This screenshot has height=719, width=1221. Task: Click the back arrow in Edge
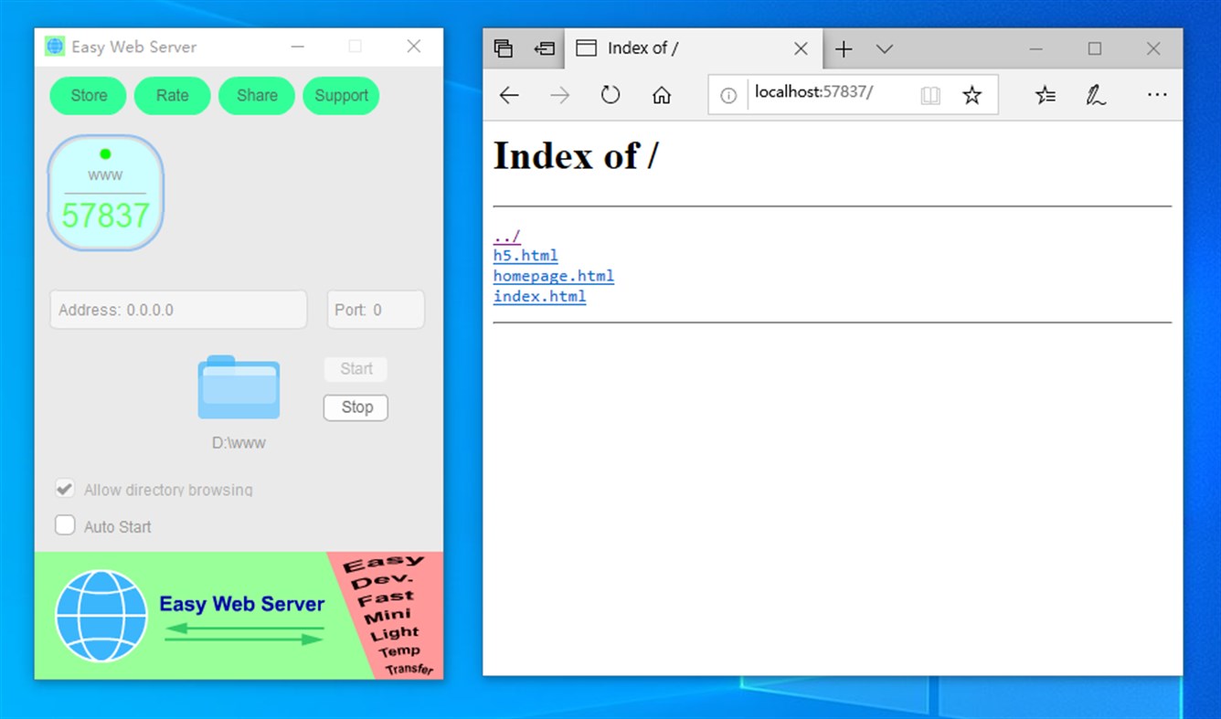(x=508, y=94)
